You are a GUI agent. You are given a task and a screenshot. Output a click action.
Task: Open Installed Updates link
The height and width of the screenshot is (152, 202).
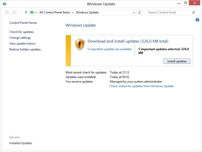(21, 143)
